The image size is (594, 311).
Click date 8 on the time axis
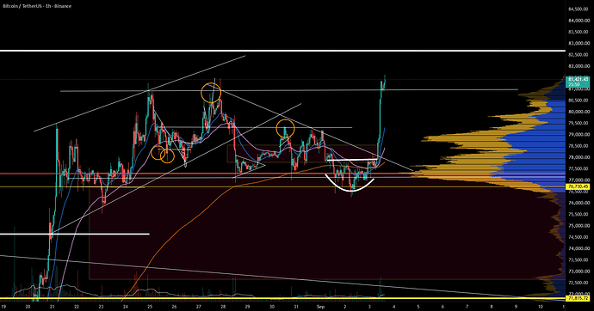492,307
